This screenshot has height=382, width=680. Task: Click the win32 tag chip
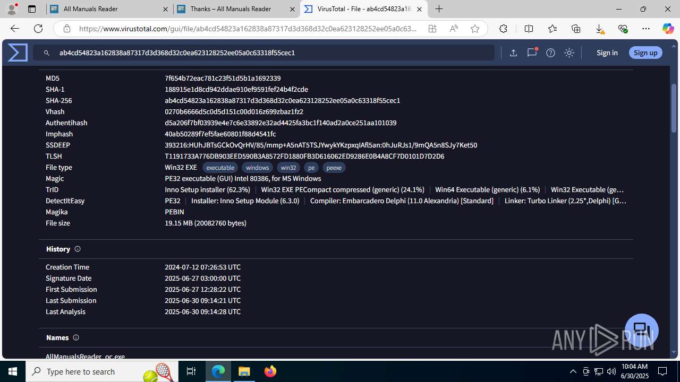click(288, 168)
